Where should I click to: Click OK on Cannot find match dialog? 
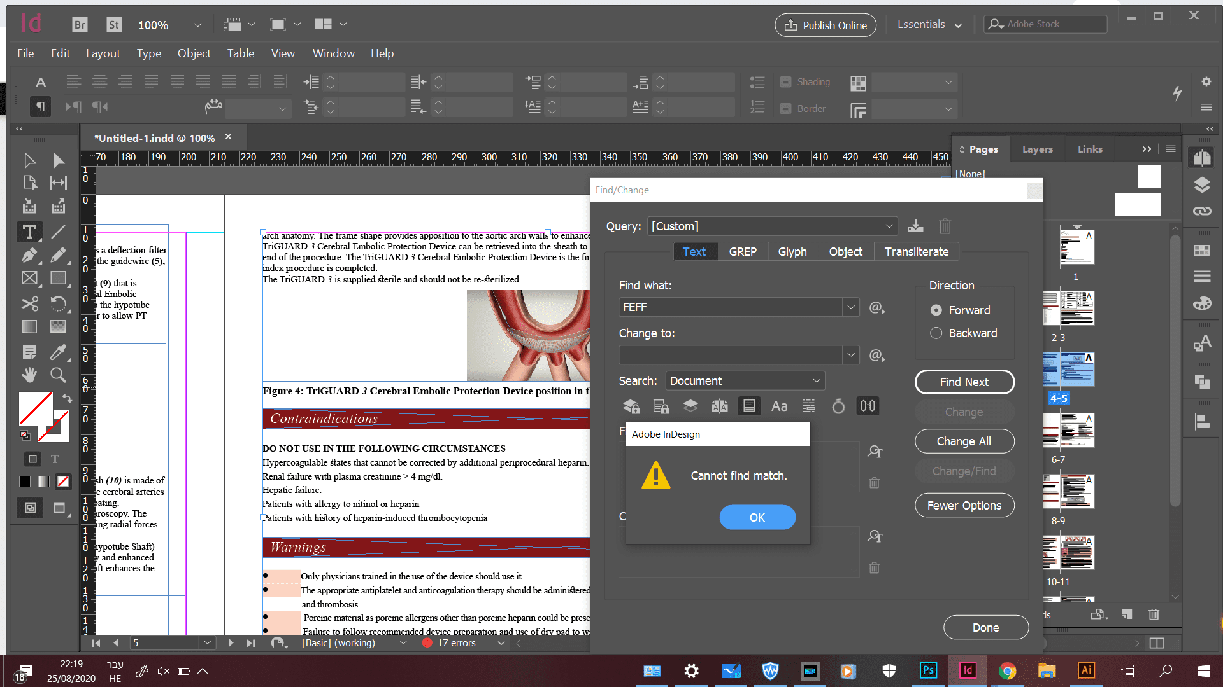757,517
